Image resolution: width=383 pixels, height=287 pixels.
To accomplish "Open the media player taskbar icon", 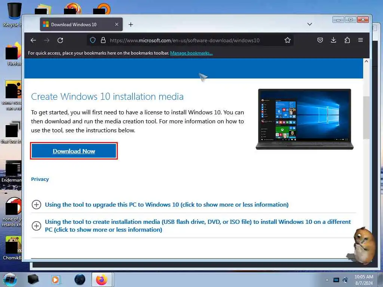I will coord(56,280).
